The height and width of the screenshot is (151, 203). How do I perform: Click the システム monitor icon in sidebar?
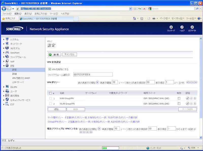(7, 39)
